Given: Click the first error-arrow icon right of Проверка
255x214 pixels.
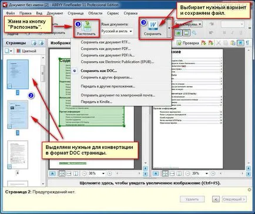Looking at the screenshot, I should (x=204, y=43).
